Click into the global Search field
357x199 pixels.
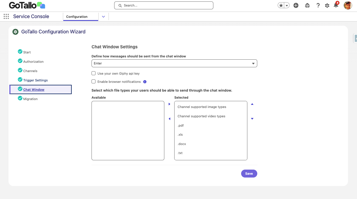tap(164, 5)
